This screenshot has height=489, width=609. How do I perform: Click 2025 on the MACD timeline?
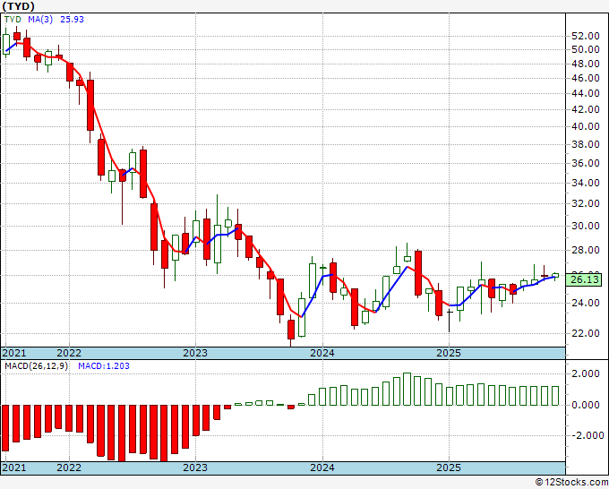(449, 468)
